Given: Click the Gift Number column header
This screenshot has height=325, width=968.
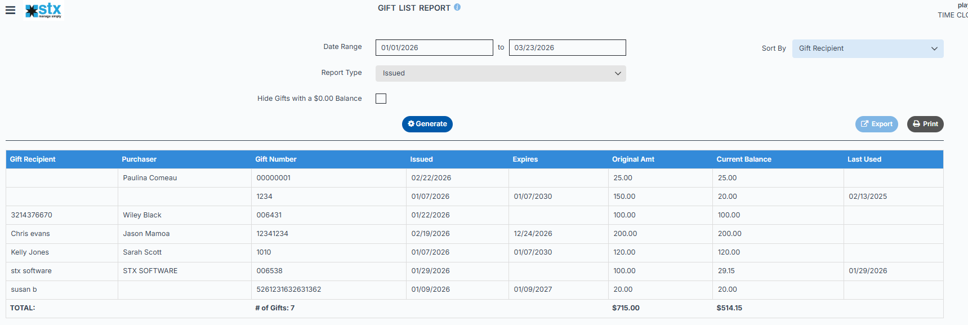Looking at the screenshot, I should tap(275, 159).
